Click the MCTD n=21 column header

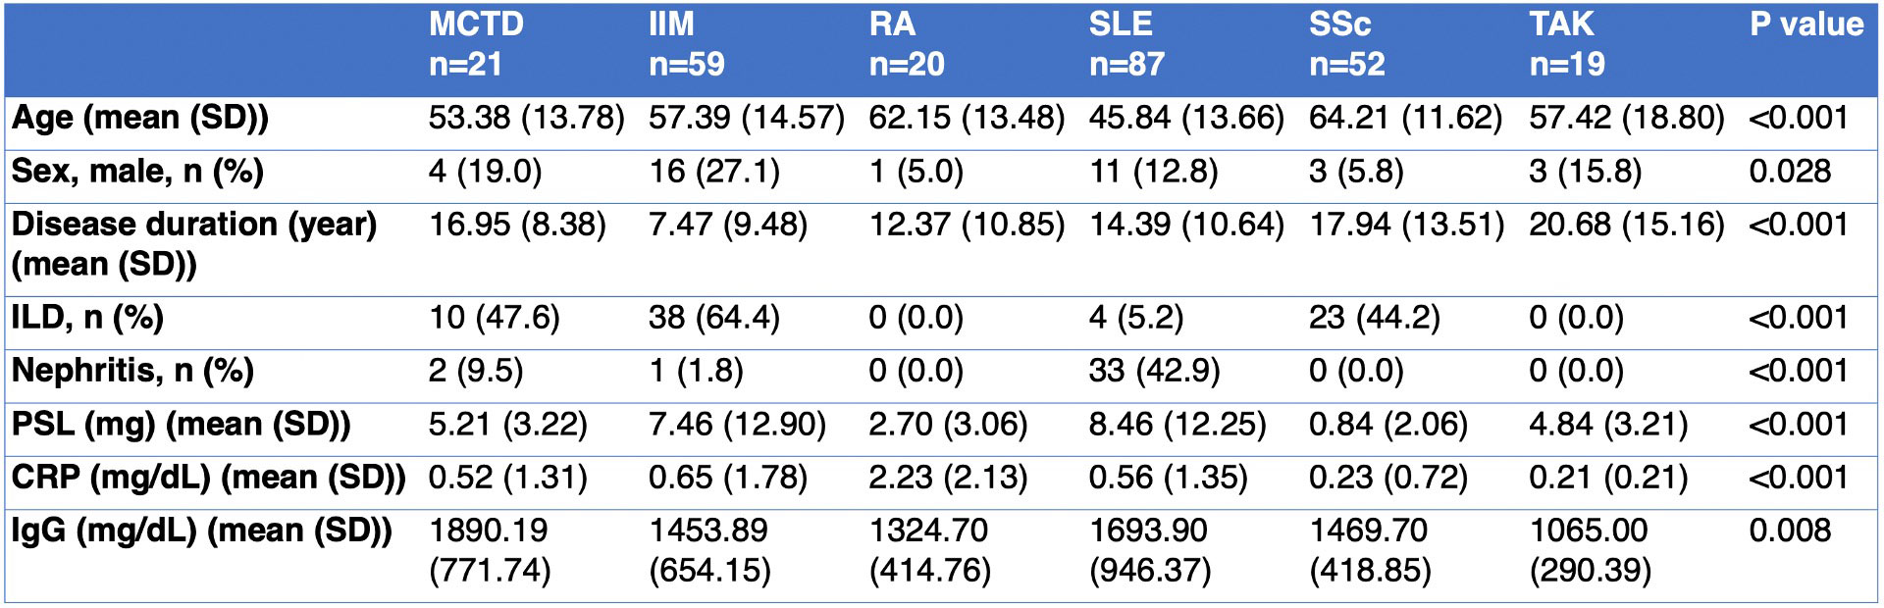click(x=476, y=44)
